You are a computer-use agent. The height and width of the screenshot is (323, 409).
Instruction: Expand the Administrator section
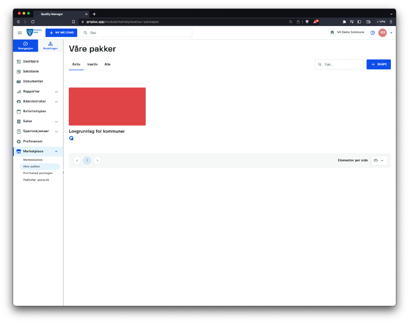tap(56, 102)
